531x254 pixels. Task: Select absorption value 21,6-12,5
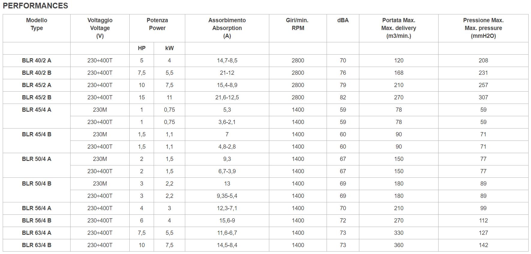click(227, 97)
